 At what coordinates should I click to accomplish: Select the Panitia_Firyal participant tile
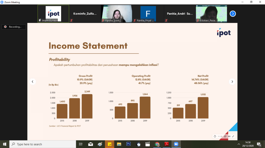(x=148, y=14)
